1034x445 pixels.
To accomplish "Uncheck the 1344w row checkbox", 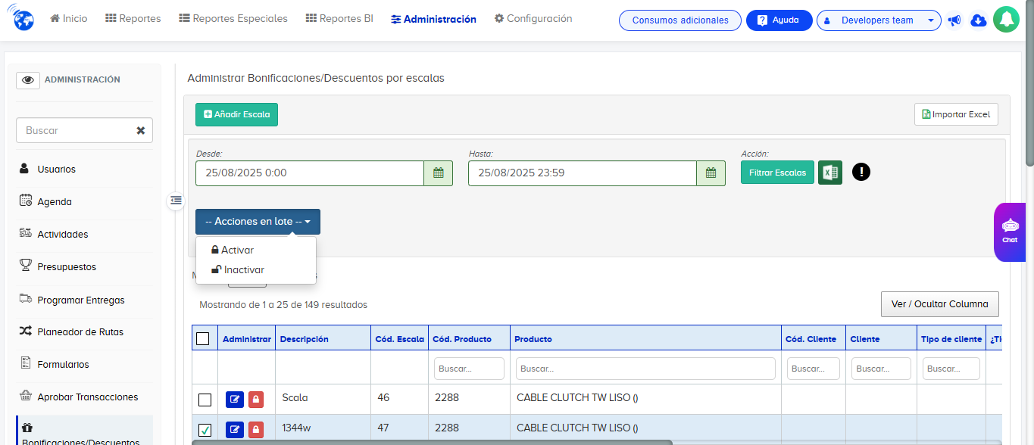I will (x=205, y=430).
